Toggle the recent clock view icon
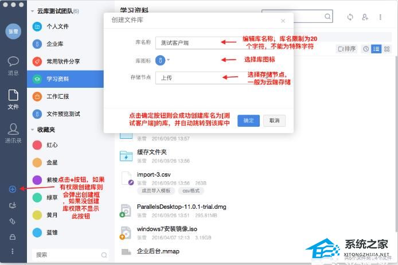 (x=365, y=49)
